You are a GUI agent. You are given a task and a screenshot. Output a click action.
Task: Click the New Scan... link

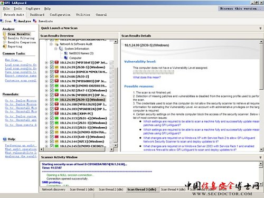14,60
